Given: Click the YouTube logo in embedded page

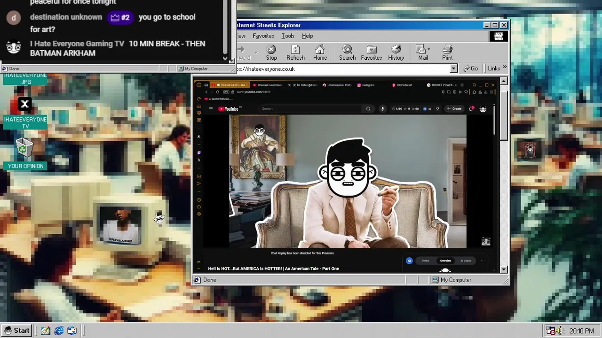Looking at the screenshot, I should tap(229, 109).
